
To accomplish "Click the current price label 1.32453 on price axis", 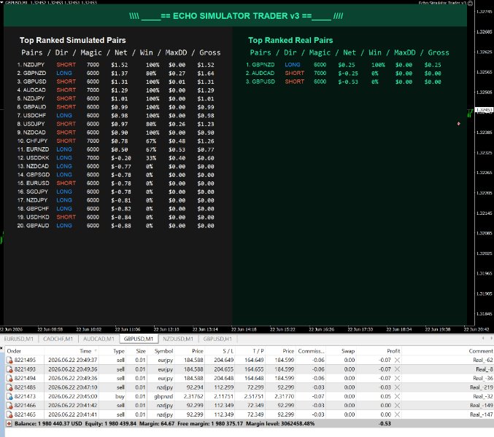I will pyautogui.click(x=484, y=110).
